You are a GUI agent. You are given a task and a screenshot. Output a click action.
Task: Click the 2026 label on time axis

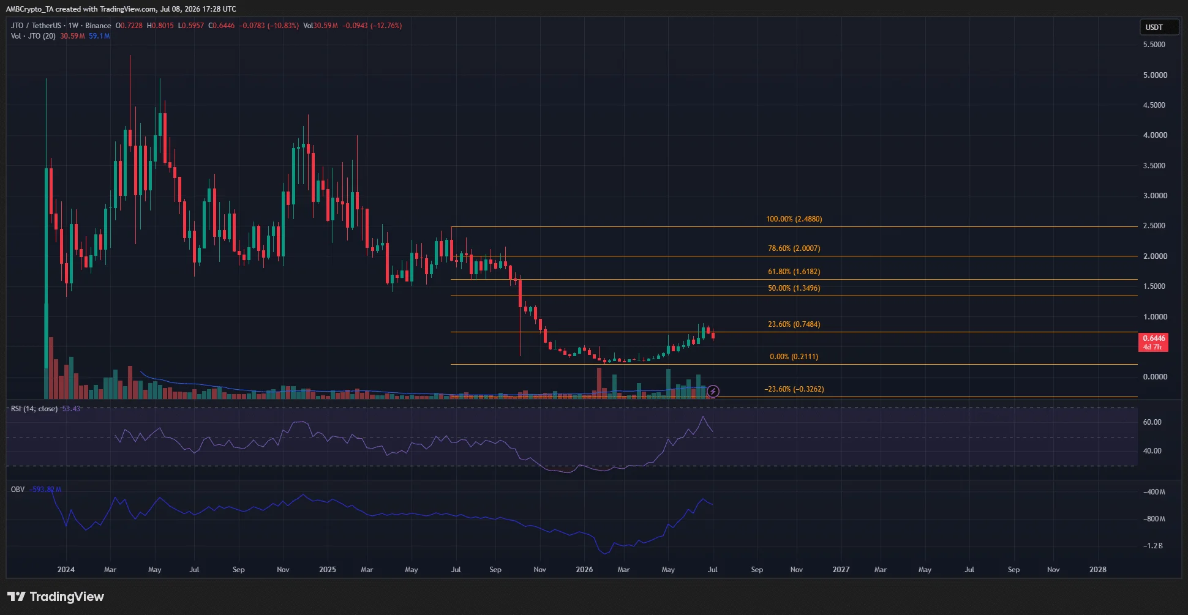point(584,570)
